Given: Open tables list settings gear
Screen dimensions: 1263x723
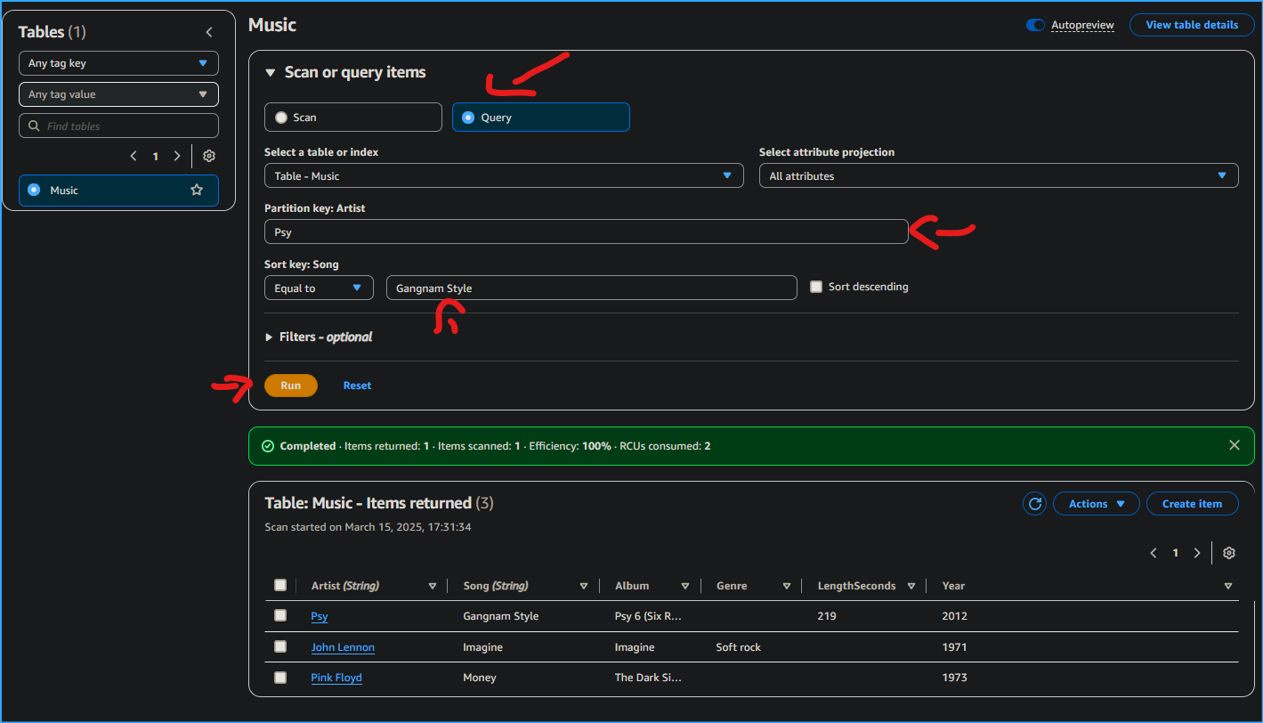Looking at the screenshot, I should pyautogui.click(x=209, y=156).
